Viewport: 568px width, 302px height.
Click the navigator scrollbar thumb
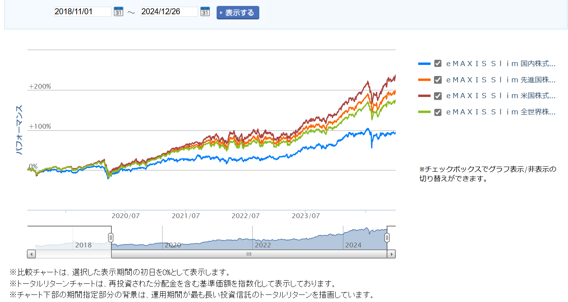pos(249,254)
